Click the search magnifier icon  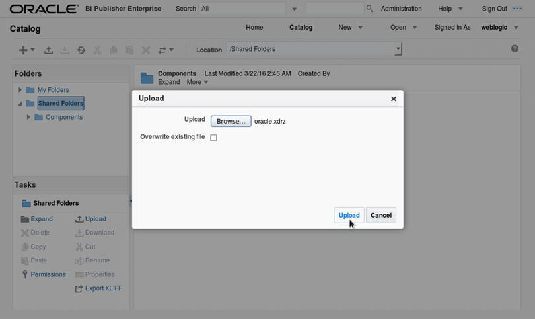[x=369, y=8]
